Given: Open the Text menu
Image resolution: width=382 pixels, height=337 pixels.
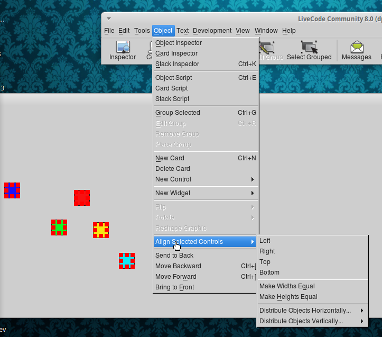Looking at the screenshot, I should click(183, 31).
